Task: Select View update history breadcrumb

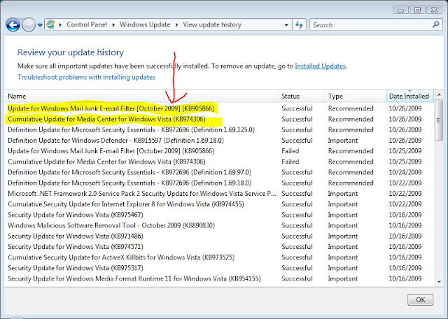Action: [212, 24]
